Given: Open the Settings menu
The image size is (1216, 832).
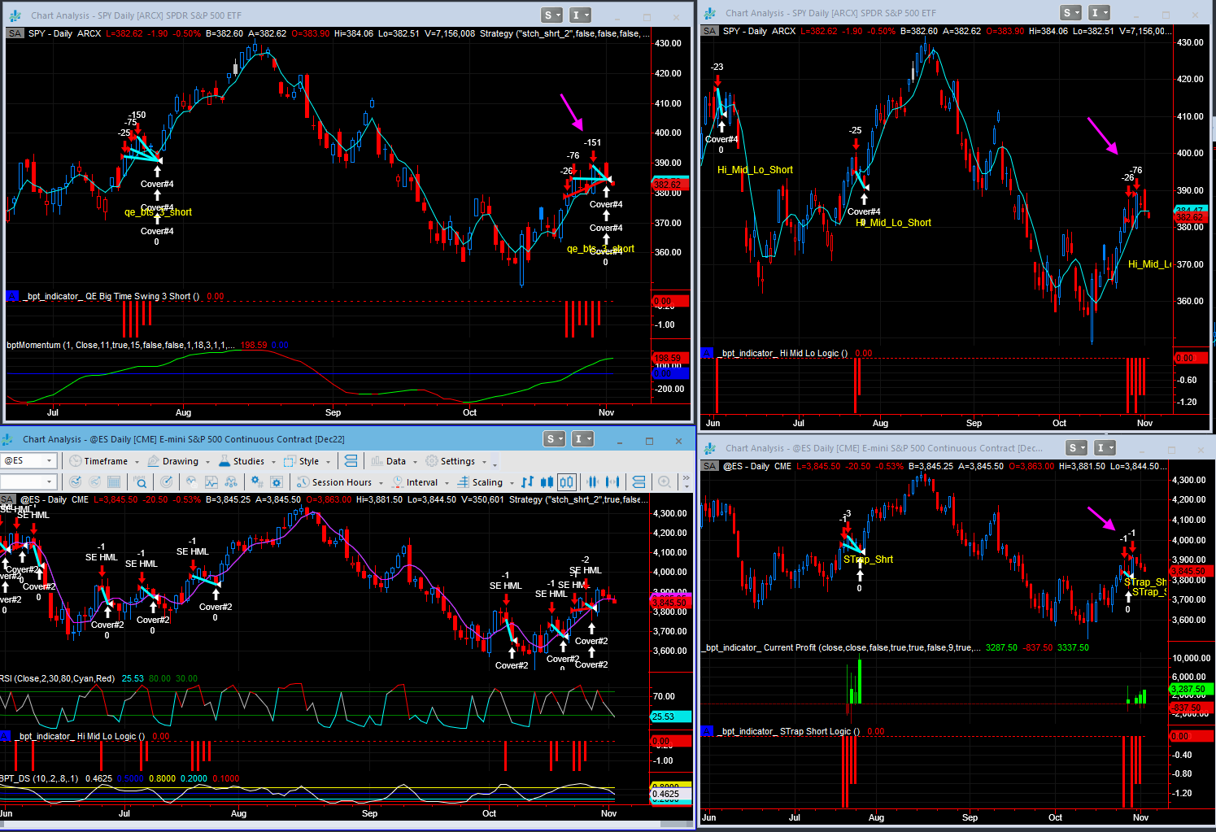Looking at the screenshot, I should (x=457, y=461).
